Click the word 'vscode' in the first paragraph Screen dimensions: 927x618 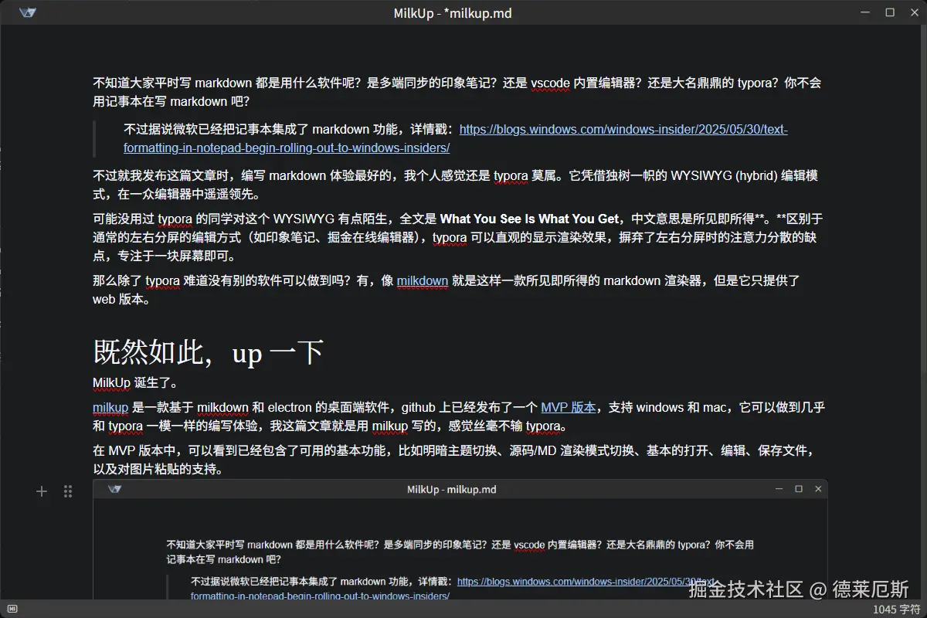[x=552, y=83]
